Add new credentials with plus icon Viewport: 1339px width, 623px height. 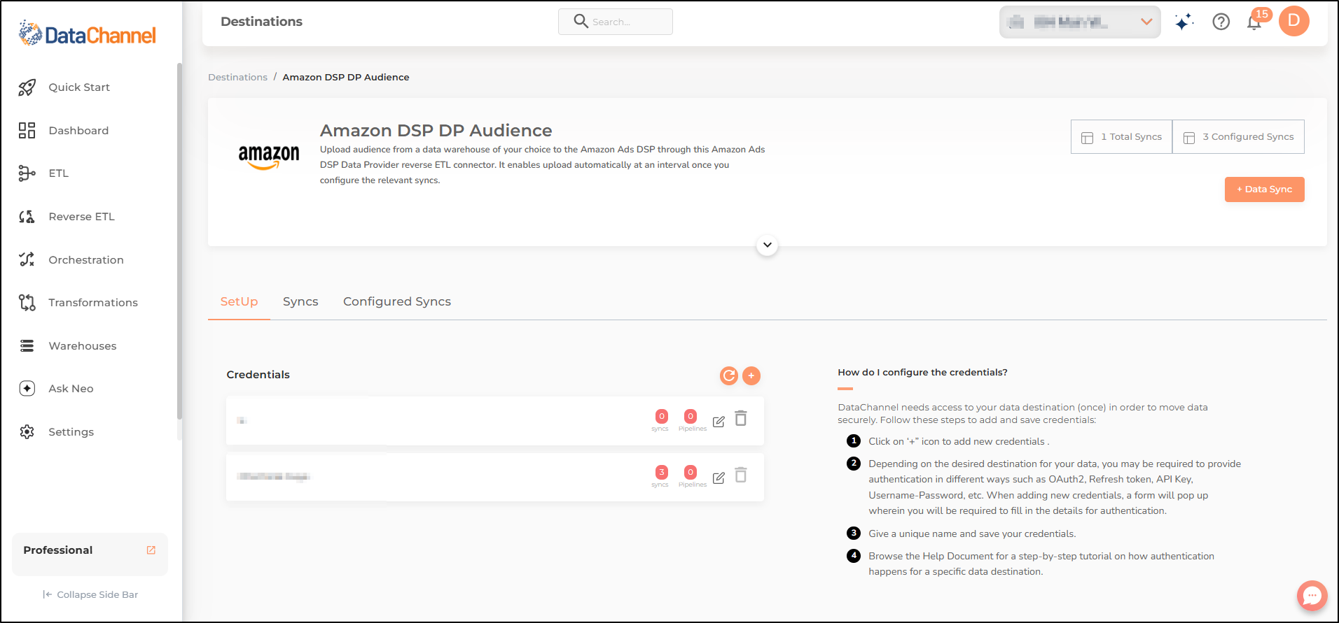coord(751,376)
